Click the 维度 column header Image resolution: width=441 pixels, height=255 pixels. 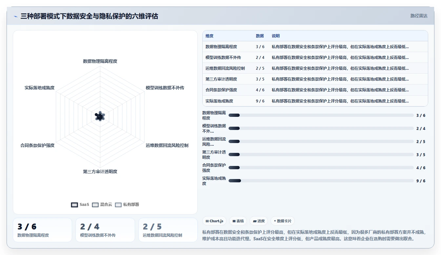tap(210, 36)
